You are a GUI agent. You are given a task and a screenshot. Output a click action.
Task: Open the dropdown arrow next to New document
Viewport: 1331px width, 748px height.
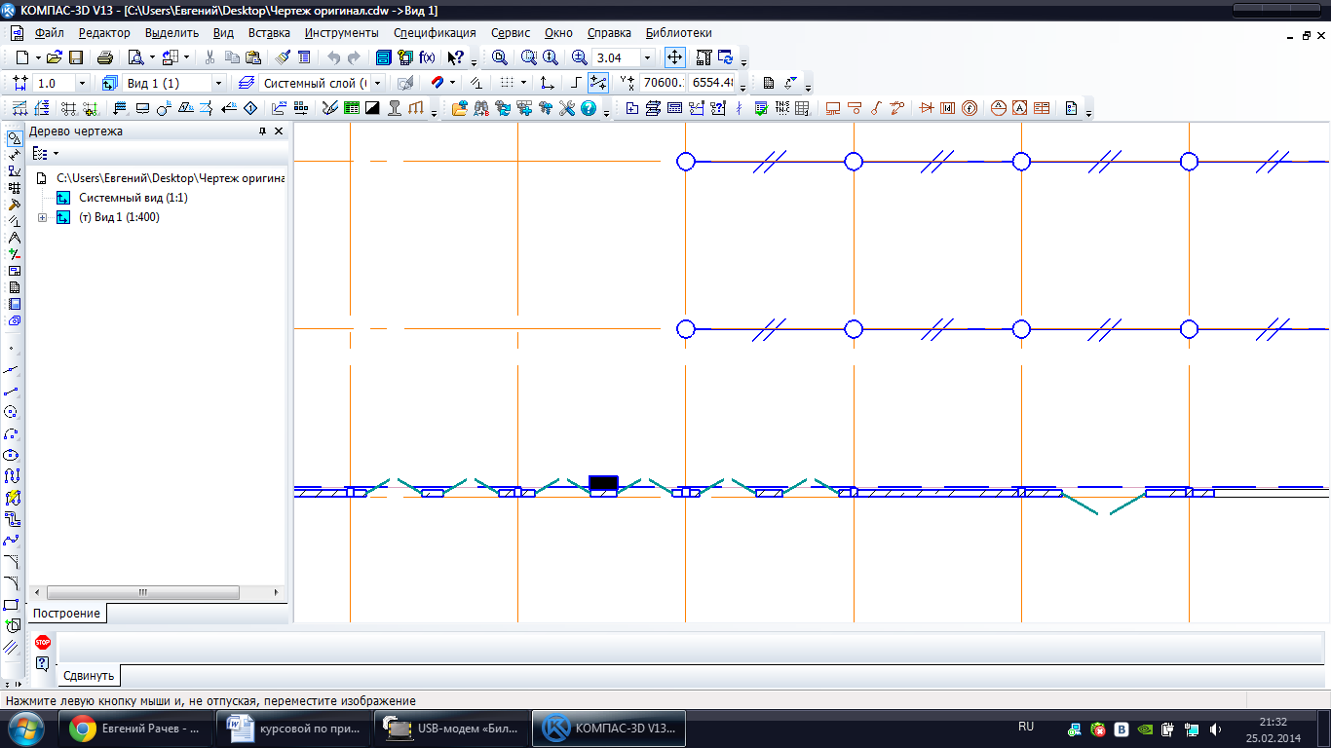[x=38, y=57]
